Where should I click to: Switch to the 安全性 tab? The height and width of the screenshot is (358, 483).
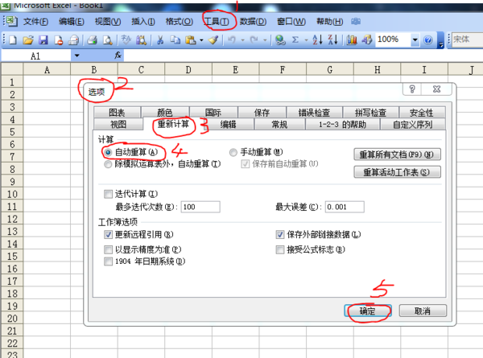[421, 113]
